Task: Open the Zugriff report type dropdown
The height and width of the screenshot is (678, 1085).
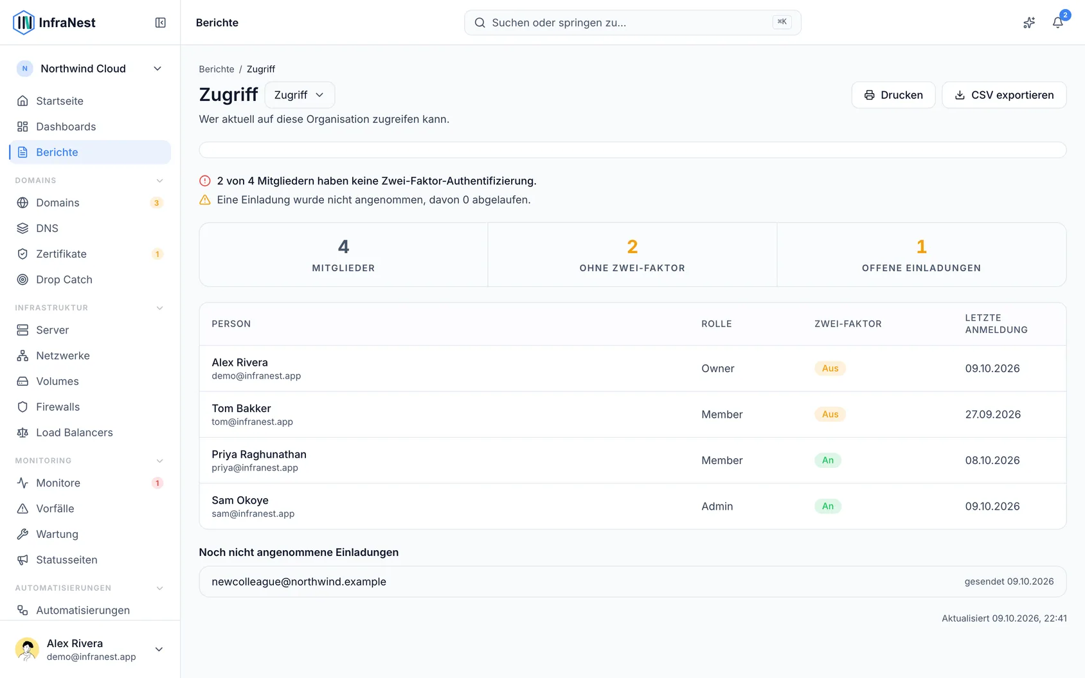Action: (x=300, y=95)
